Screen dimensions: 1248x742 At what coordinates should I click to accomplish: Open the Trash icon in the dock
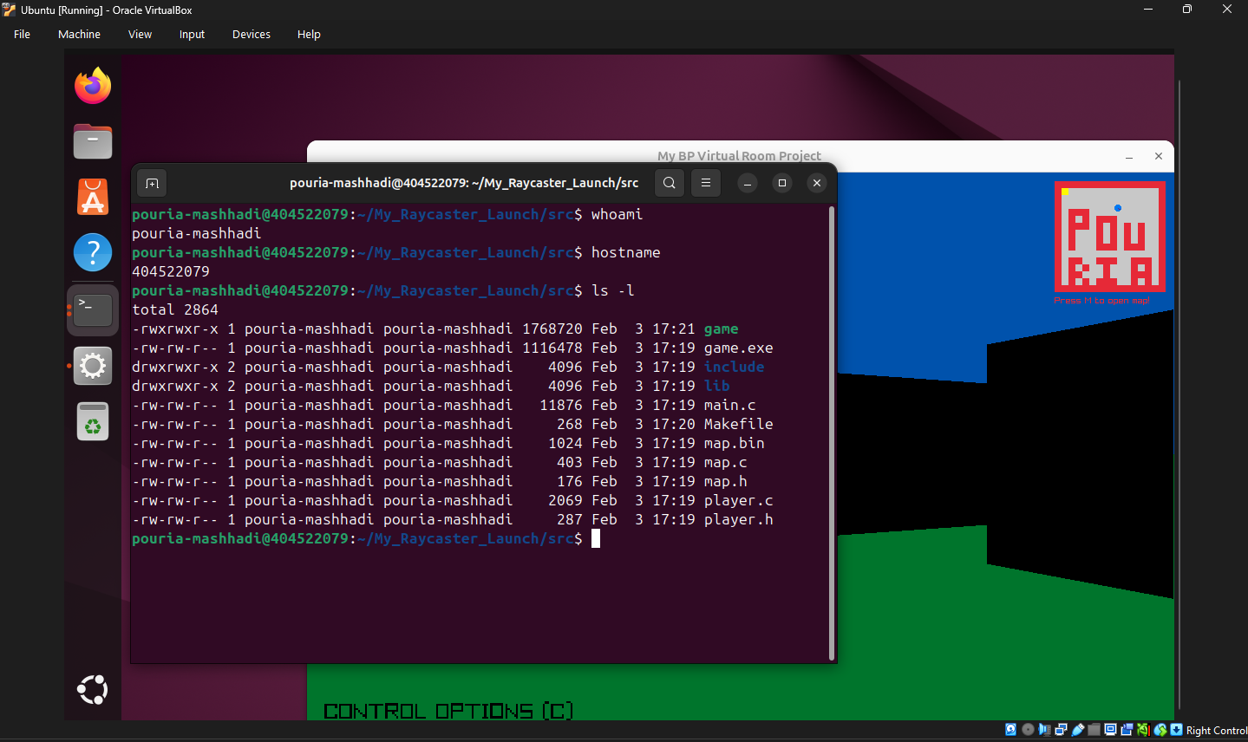click(x=93, y=422)
